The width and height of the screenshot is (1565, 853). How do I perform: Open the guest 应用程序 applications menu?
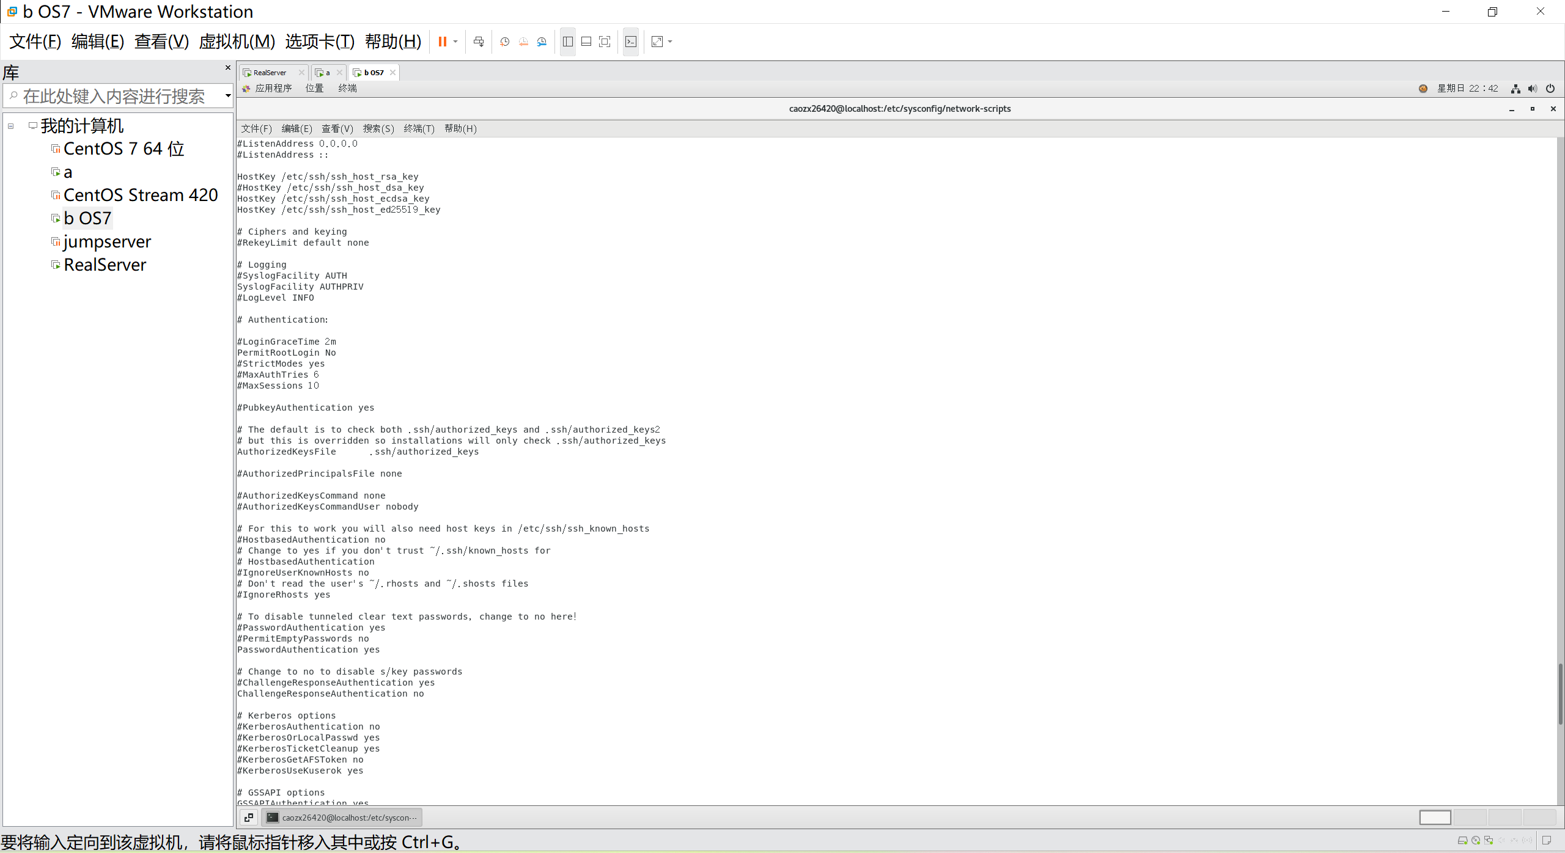[x=273, y=89]
